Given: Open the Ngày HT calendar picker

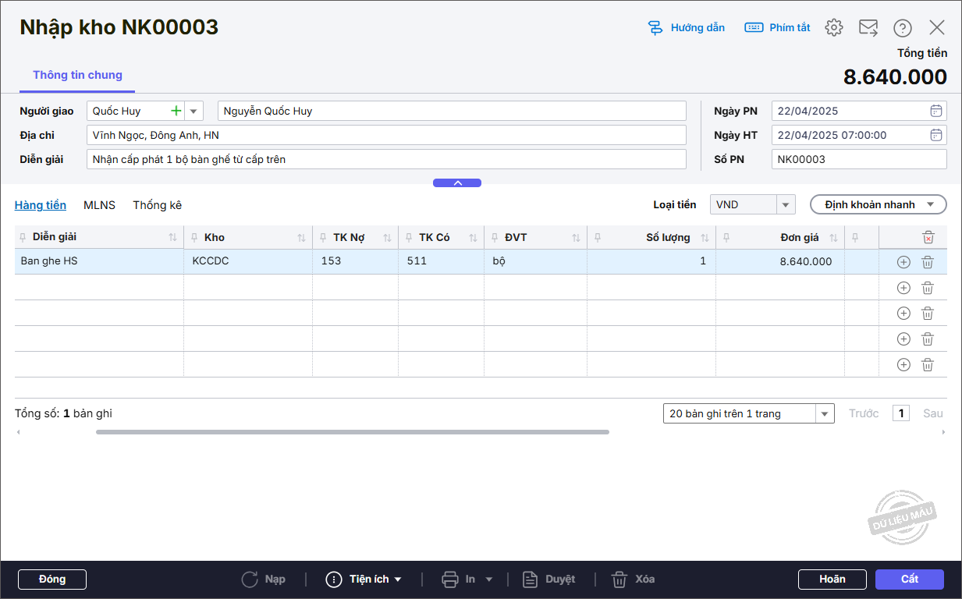Looking at the screenshot, I should click(936, 135).
